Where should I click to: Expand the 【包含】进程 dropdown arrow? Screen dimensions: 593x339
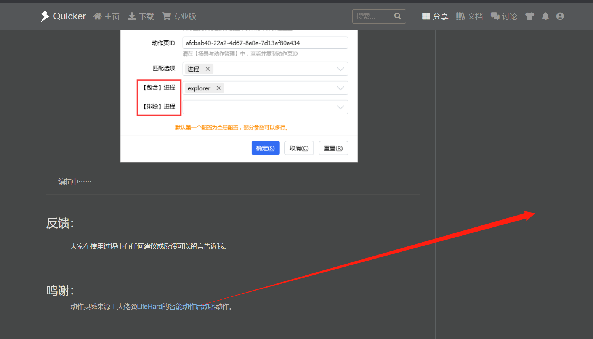tap(340, 88)
